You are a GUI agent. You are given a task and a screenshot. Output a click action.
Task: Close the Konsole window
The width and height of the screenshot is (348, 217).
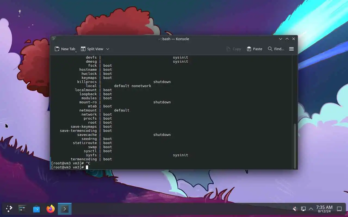[x=294, y=39]
